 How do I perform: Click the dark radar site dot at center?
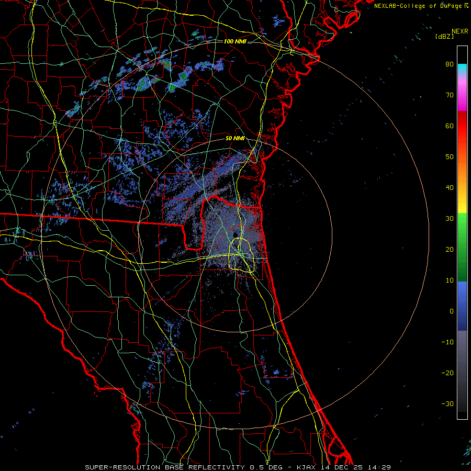(235, 234)
